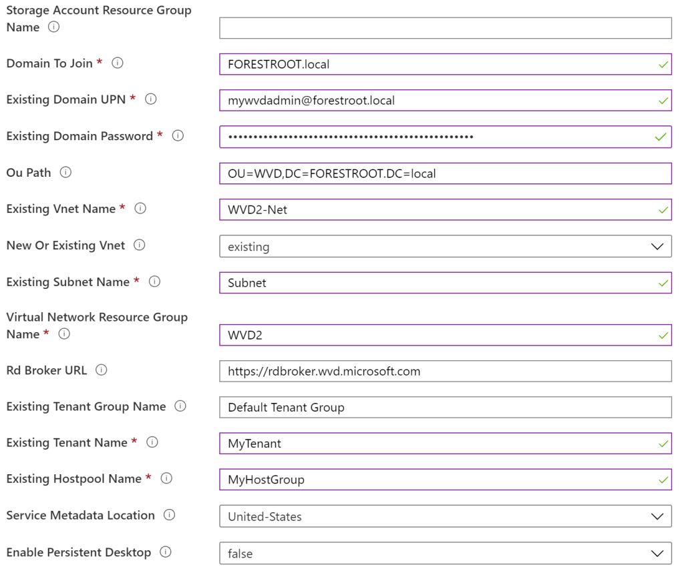
Task: Select the Existing Domain Password field
Action: (x=446, y=137)
